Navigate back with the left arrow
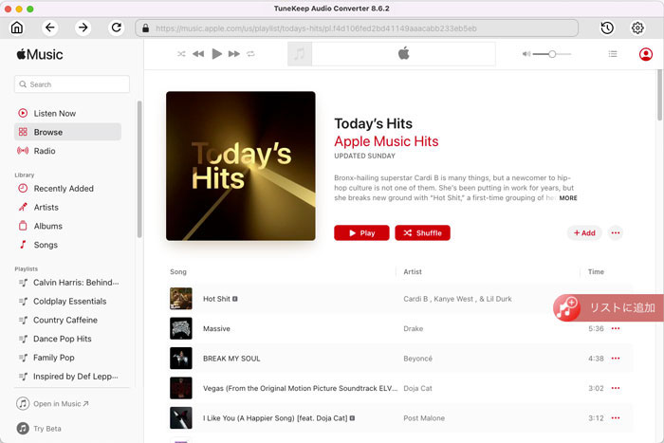Image resolution: width=664 pixels, height=443 pixels. point(50,28)
